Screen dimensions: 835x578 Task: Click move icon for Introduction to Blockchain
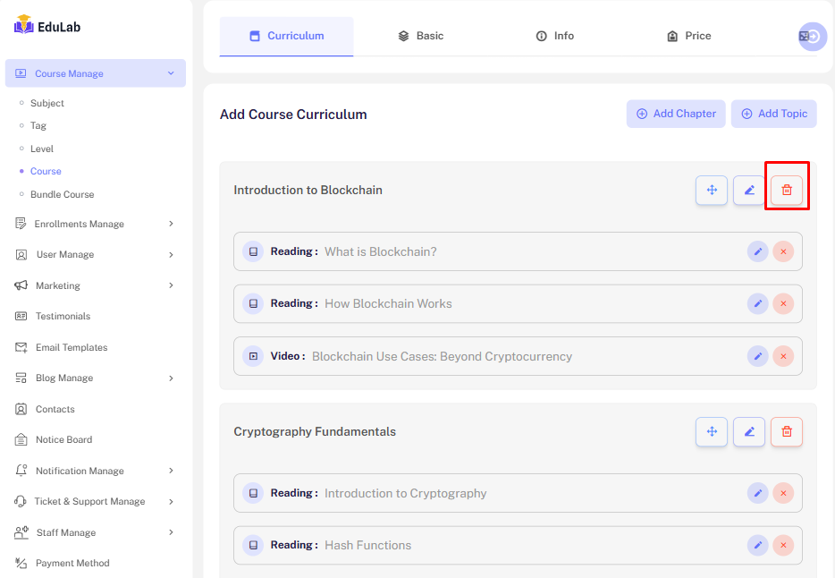(712, 190)
